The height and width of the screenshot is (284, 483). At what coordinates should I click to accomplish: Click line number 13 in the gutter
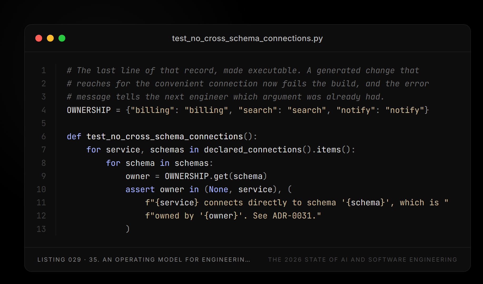(x=41, y=229)
